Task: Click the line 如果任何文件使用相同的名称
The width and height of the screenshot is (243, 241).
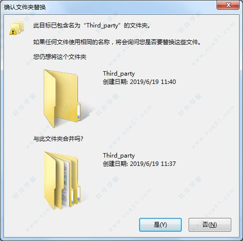Action: [72, 42]
